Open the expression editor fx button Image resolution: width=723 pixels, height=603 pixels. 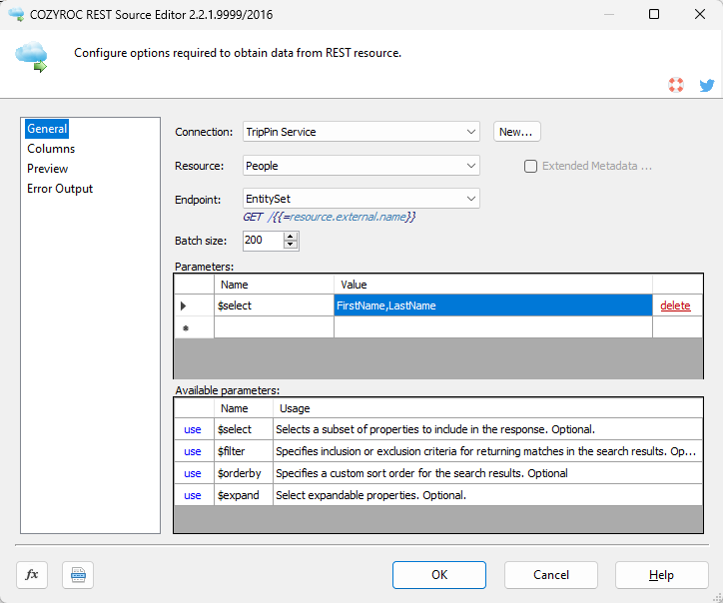[x=32, y=575]
